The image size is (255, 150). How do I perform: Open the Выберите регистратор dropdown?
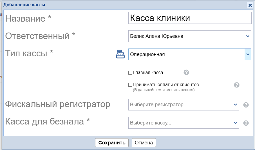coord(183,105)
